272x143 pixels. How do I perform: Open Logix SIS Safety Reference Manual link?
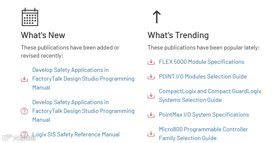coord(76,135)
